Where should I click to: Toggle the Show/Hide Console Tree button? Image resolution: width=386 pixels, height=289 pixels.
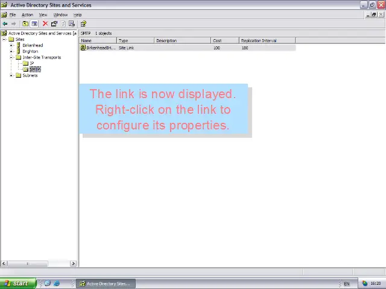34,24
